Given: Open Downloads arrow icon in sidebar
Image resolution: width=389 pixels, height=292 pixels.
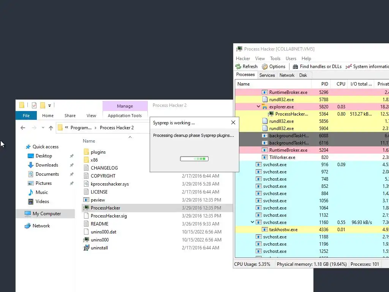Looking at the screenshot, I should 30,165.
